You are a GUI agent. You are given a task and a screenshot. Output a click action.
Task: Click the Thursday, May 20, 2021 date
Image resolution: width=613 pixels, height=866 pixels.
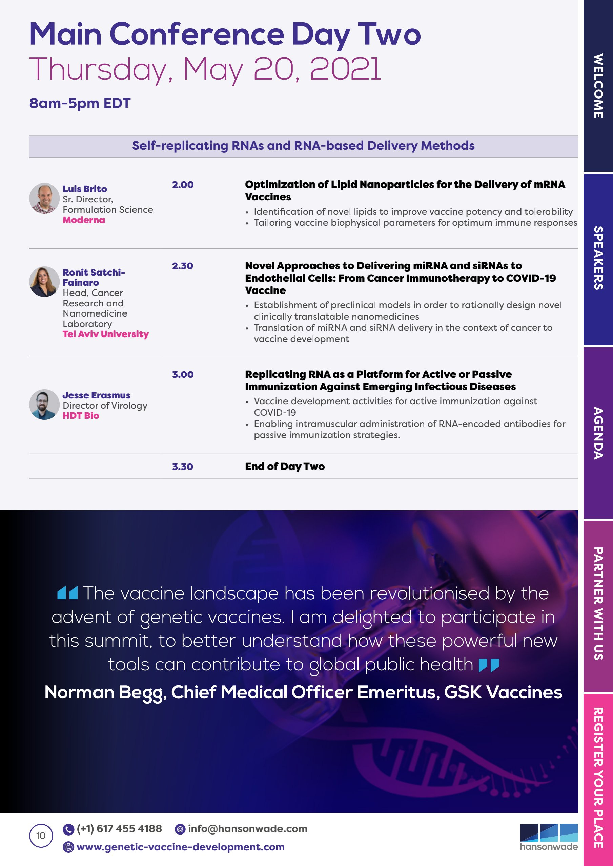pyautogui.click(x=205, y=70)
